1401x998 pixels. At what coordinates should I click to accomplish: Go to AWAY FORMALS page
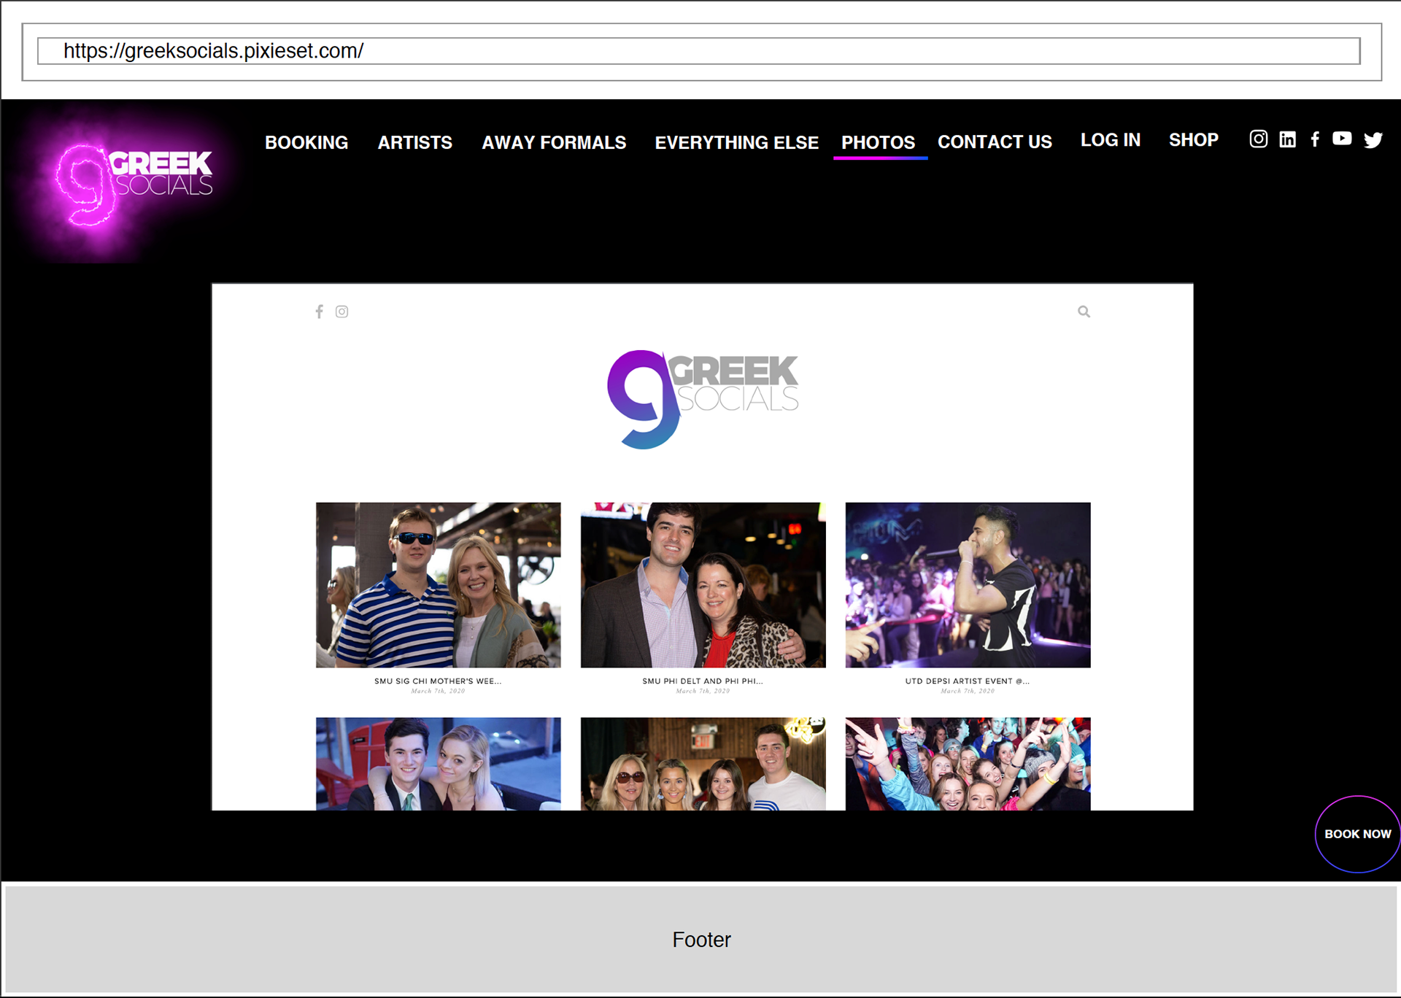pyautogui.click(x=554, y=142)
